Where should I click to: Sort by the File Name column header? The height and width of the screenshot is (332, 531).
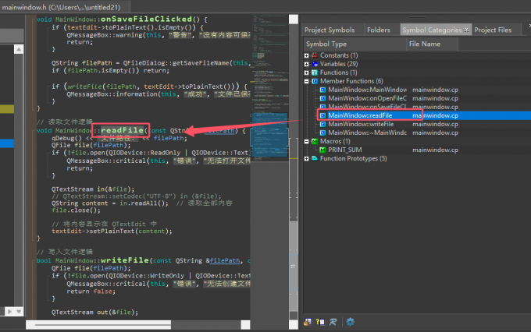coord(432,44)
